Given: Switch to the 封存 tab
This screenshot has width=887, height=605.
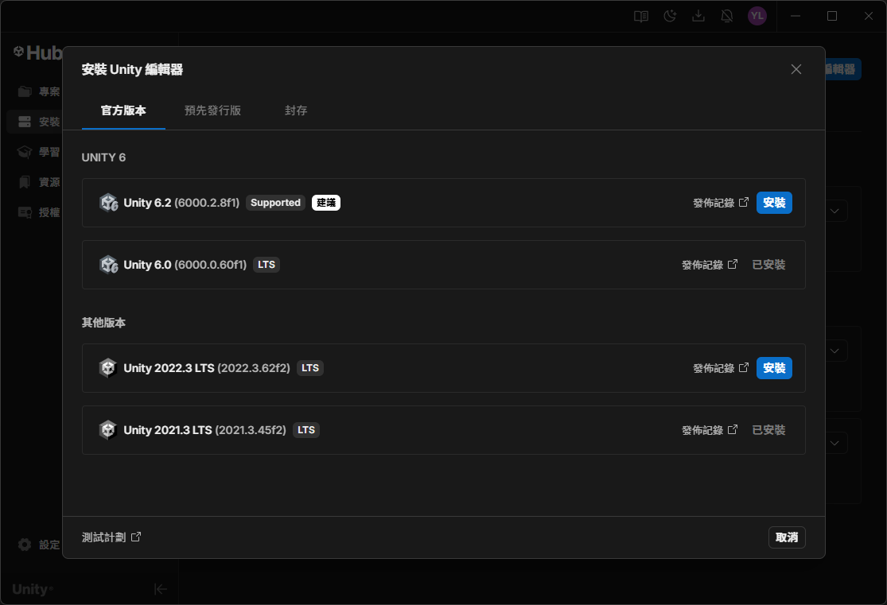Looking at the screenshot, I should click(296, 111).
